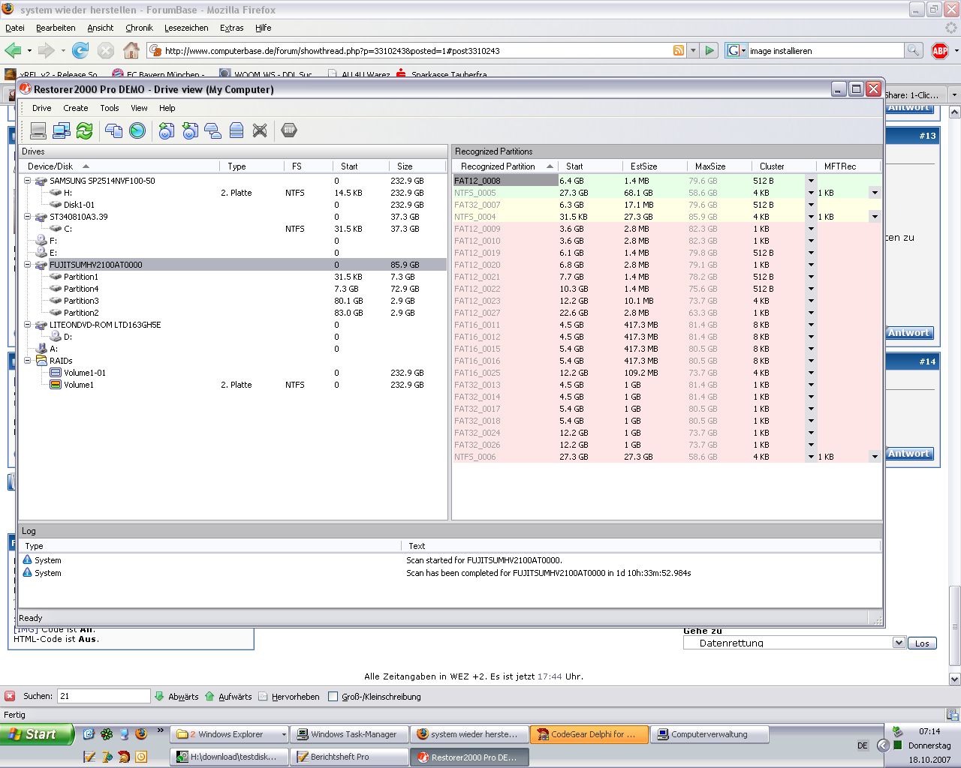Collapse the FUJITSUMHV2100AT0000 drive tree node
This screenshot has height=768, width=961.
point(28,265)
